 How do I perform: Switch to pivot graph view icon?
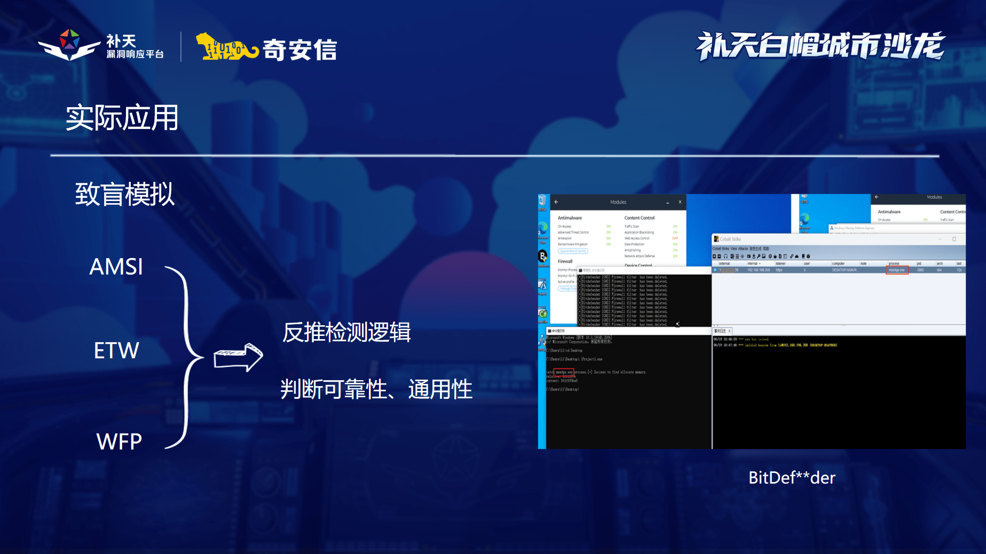(732, 256)
